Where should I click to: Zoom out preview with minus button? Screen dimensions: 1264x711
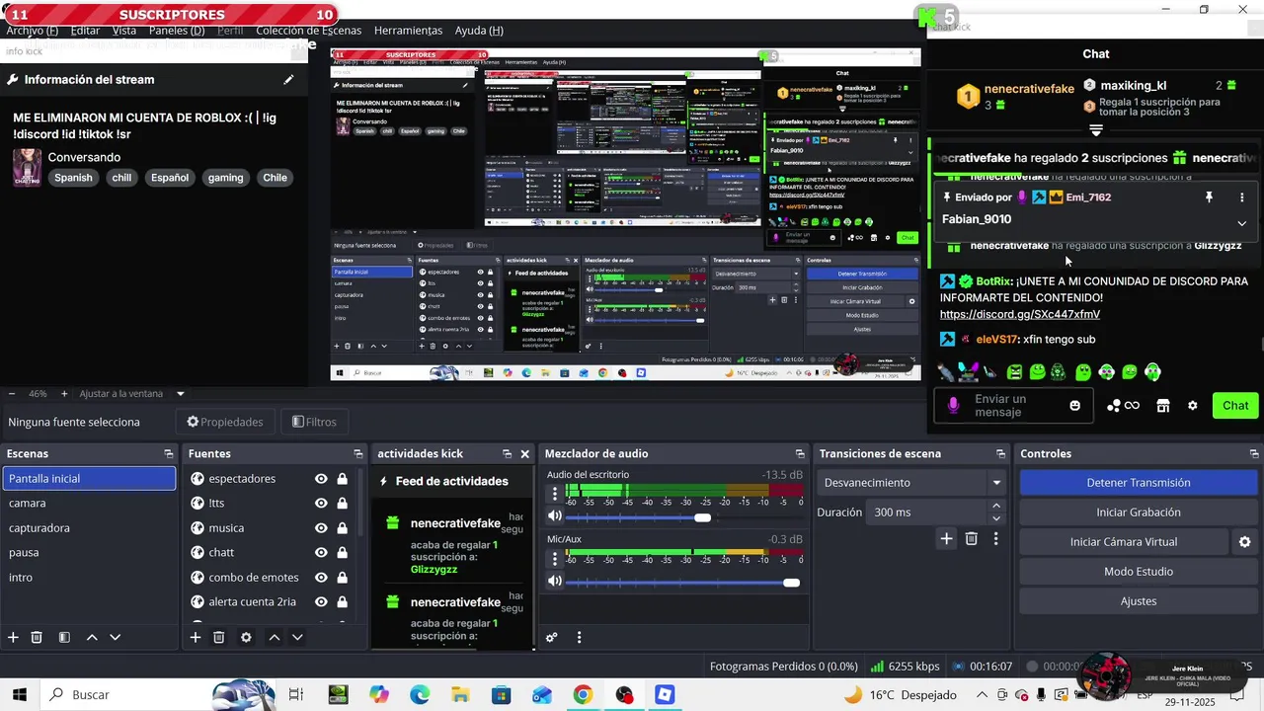tap(12, 394)
